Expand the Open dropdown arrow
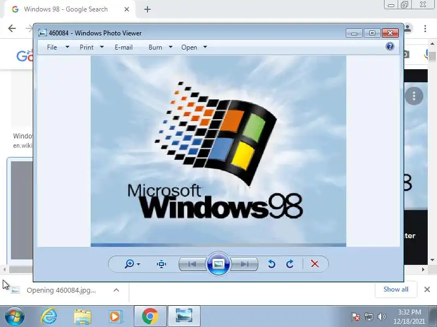The height and width of the screenshot is (327, 437). (x=205, y=47)
